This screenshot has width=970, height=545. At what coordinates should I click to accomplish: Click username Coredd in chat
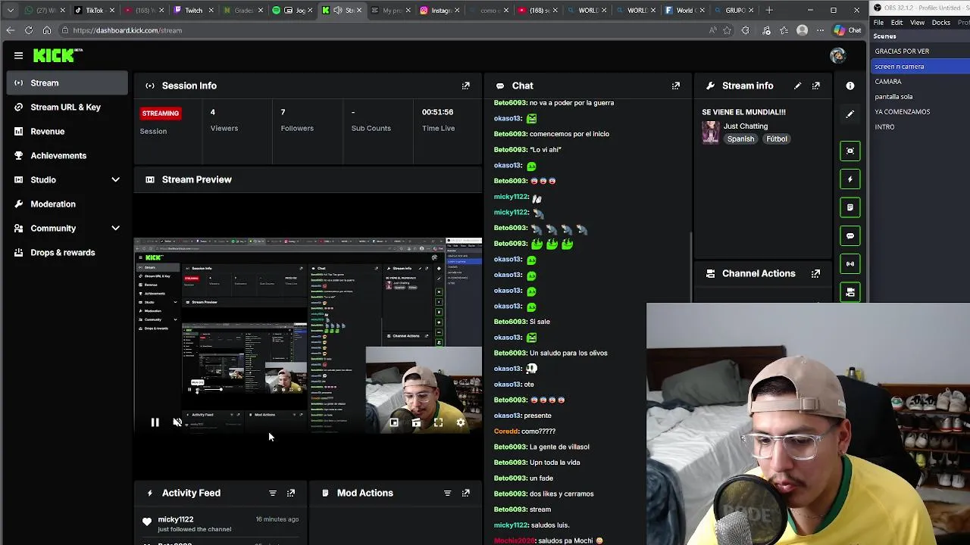click(x=507, y=431)
